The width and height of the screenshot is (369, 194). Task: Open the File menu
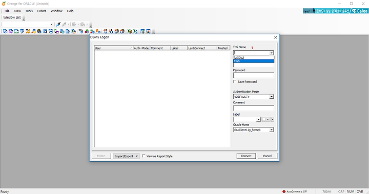click(x=7, y=11)
